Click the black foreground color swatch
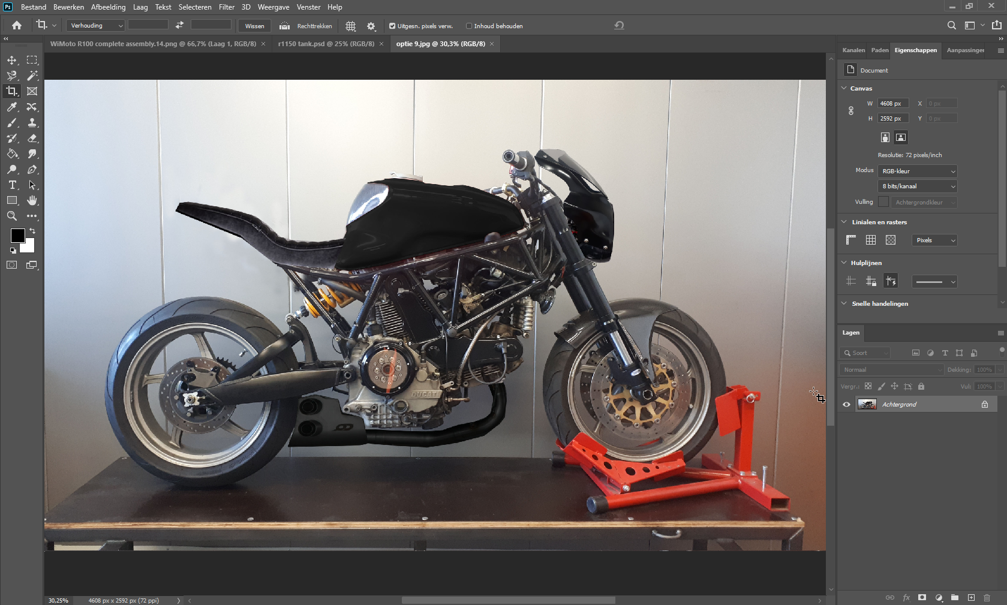Screen dimensions: 1007x605 coord(17,234)
